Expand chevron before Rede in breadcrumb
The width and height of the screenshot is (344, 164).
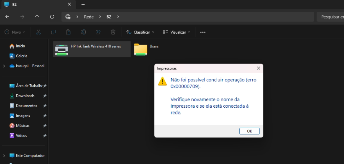[77, 17]
